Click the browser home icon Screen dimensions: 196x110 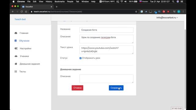[26, 12]
